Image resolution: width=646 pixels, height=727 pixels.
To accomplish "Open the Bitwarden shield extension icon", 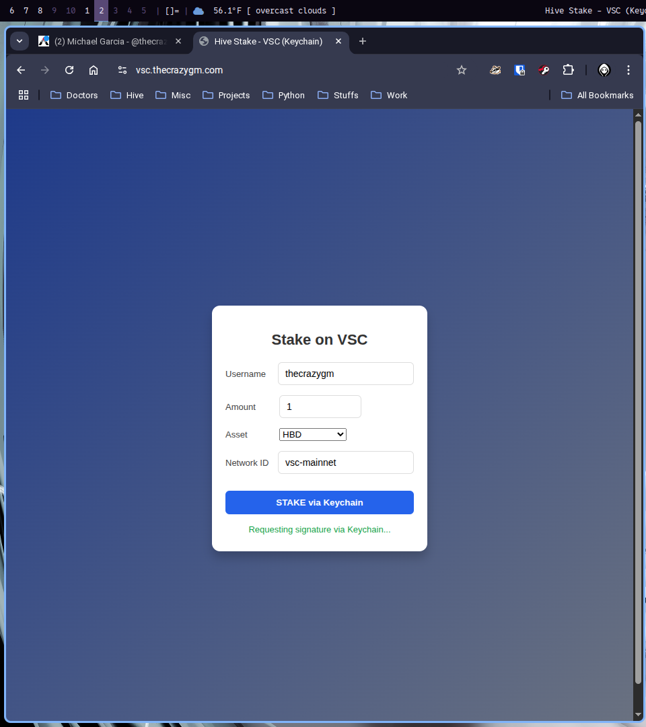I will [x=519, y=70].
